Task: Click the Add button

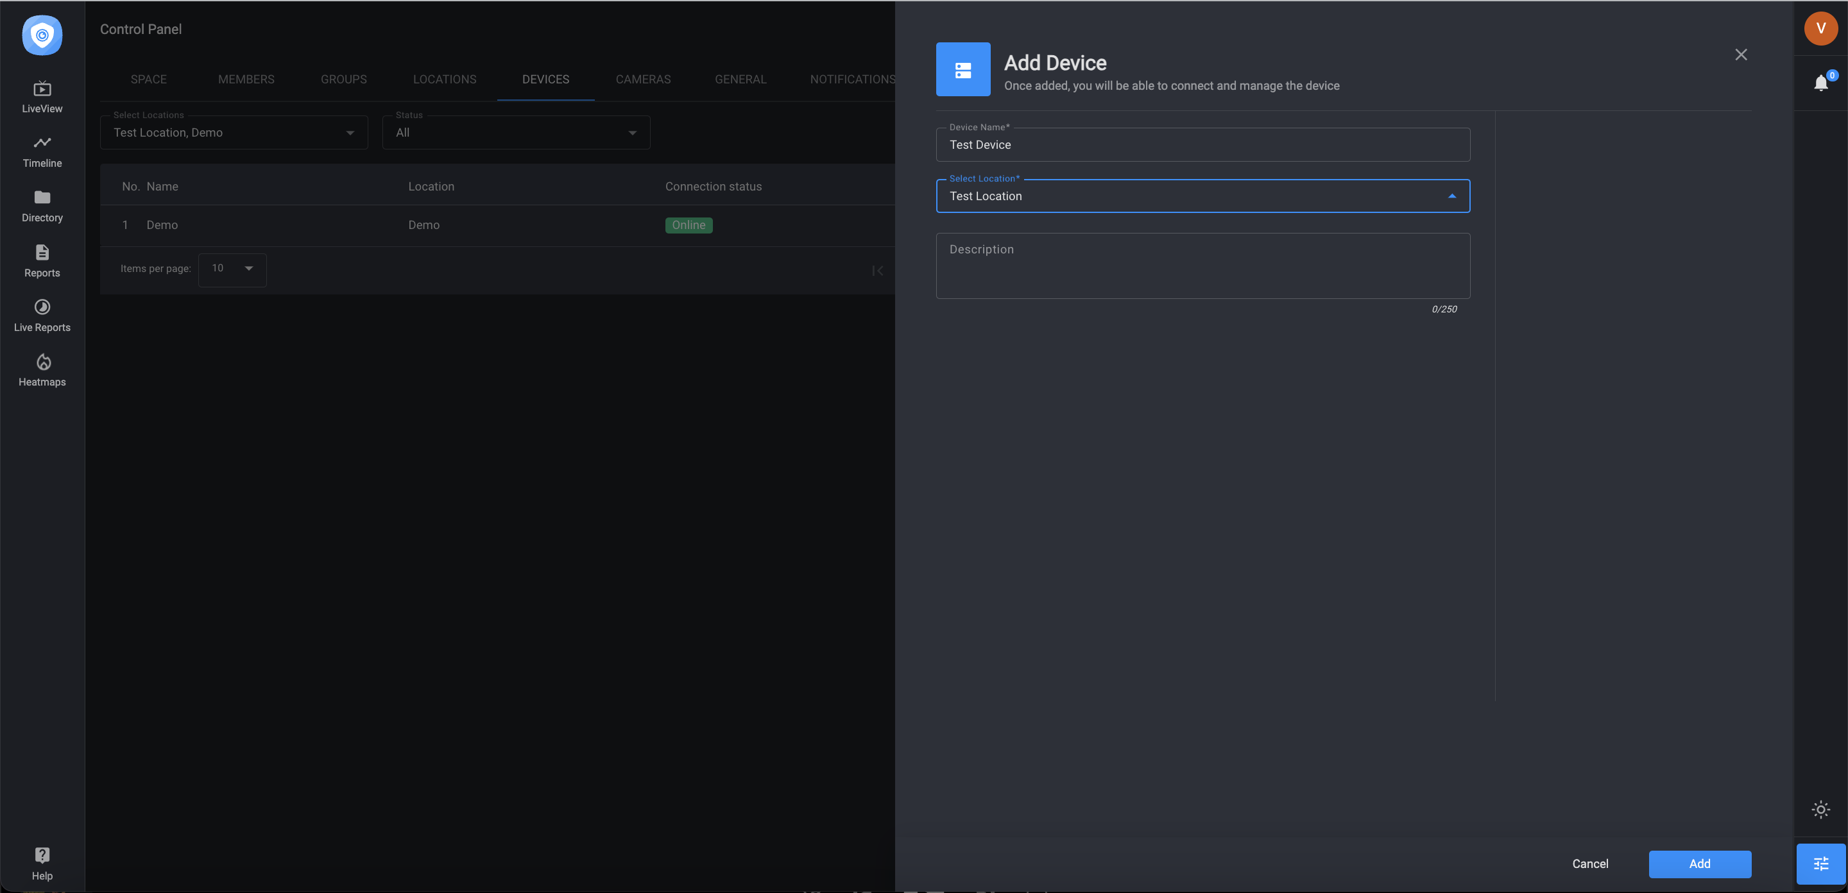Action: pyautogui.click(x=1700, y=863)
